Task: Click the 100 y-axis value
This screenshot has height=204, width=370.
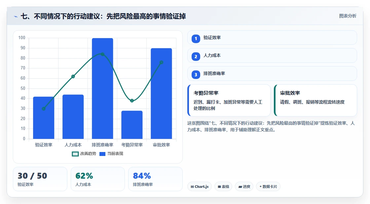Action: [22, 38]
